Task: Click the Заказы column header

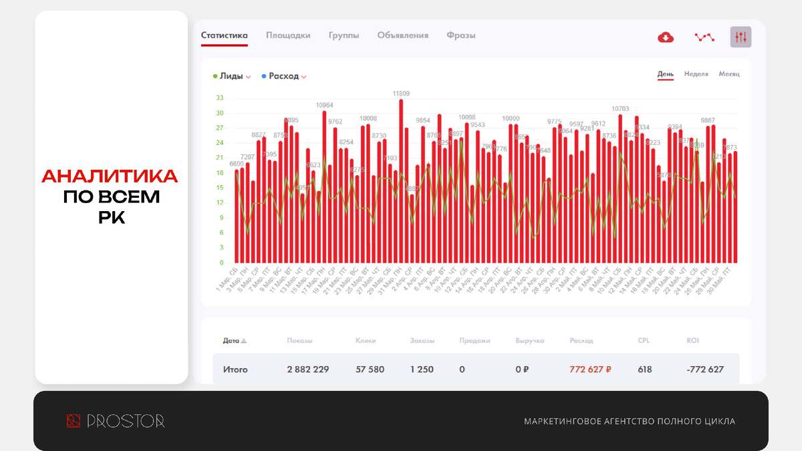Action: coord(422,341)
